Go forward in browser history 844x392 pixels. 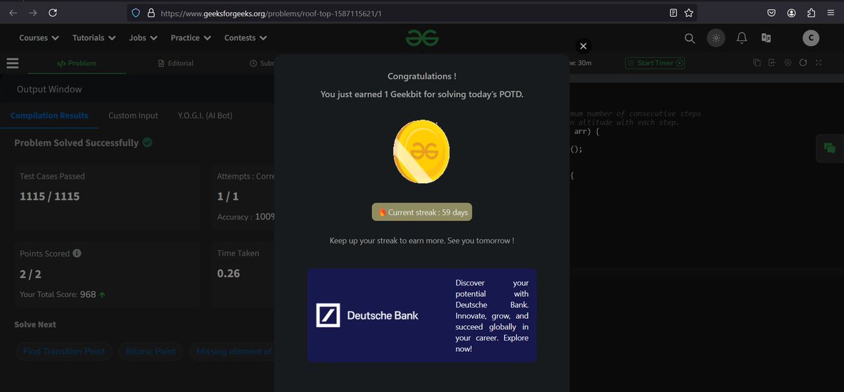[32, 13]
